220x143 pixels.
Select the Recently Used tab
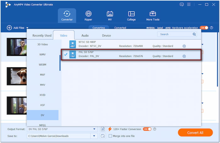pos(42,36)
